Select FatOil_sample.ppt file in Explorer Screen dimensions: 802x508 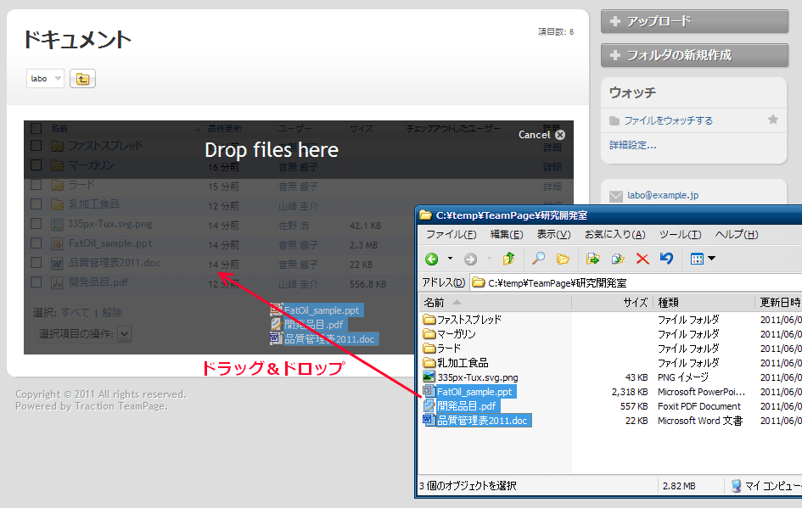(x=469, y=392)
